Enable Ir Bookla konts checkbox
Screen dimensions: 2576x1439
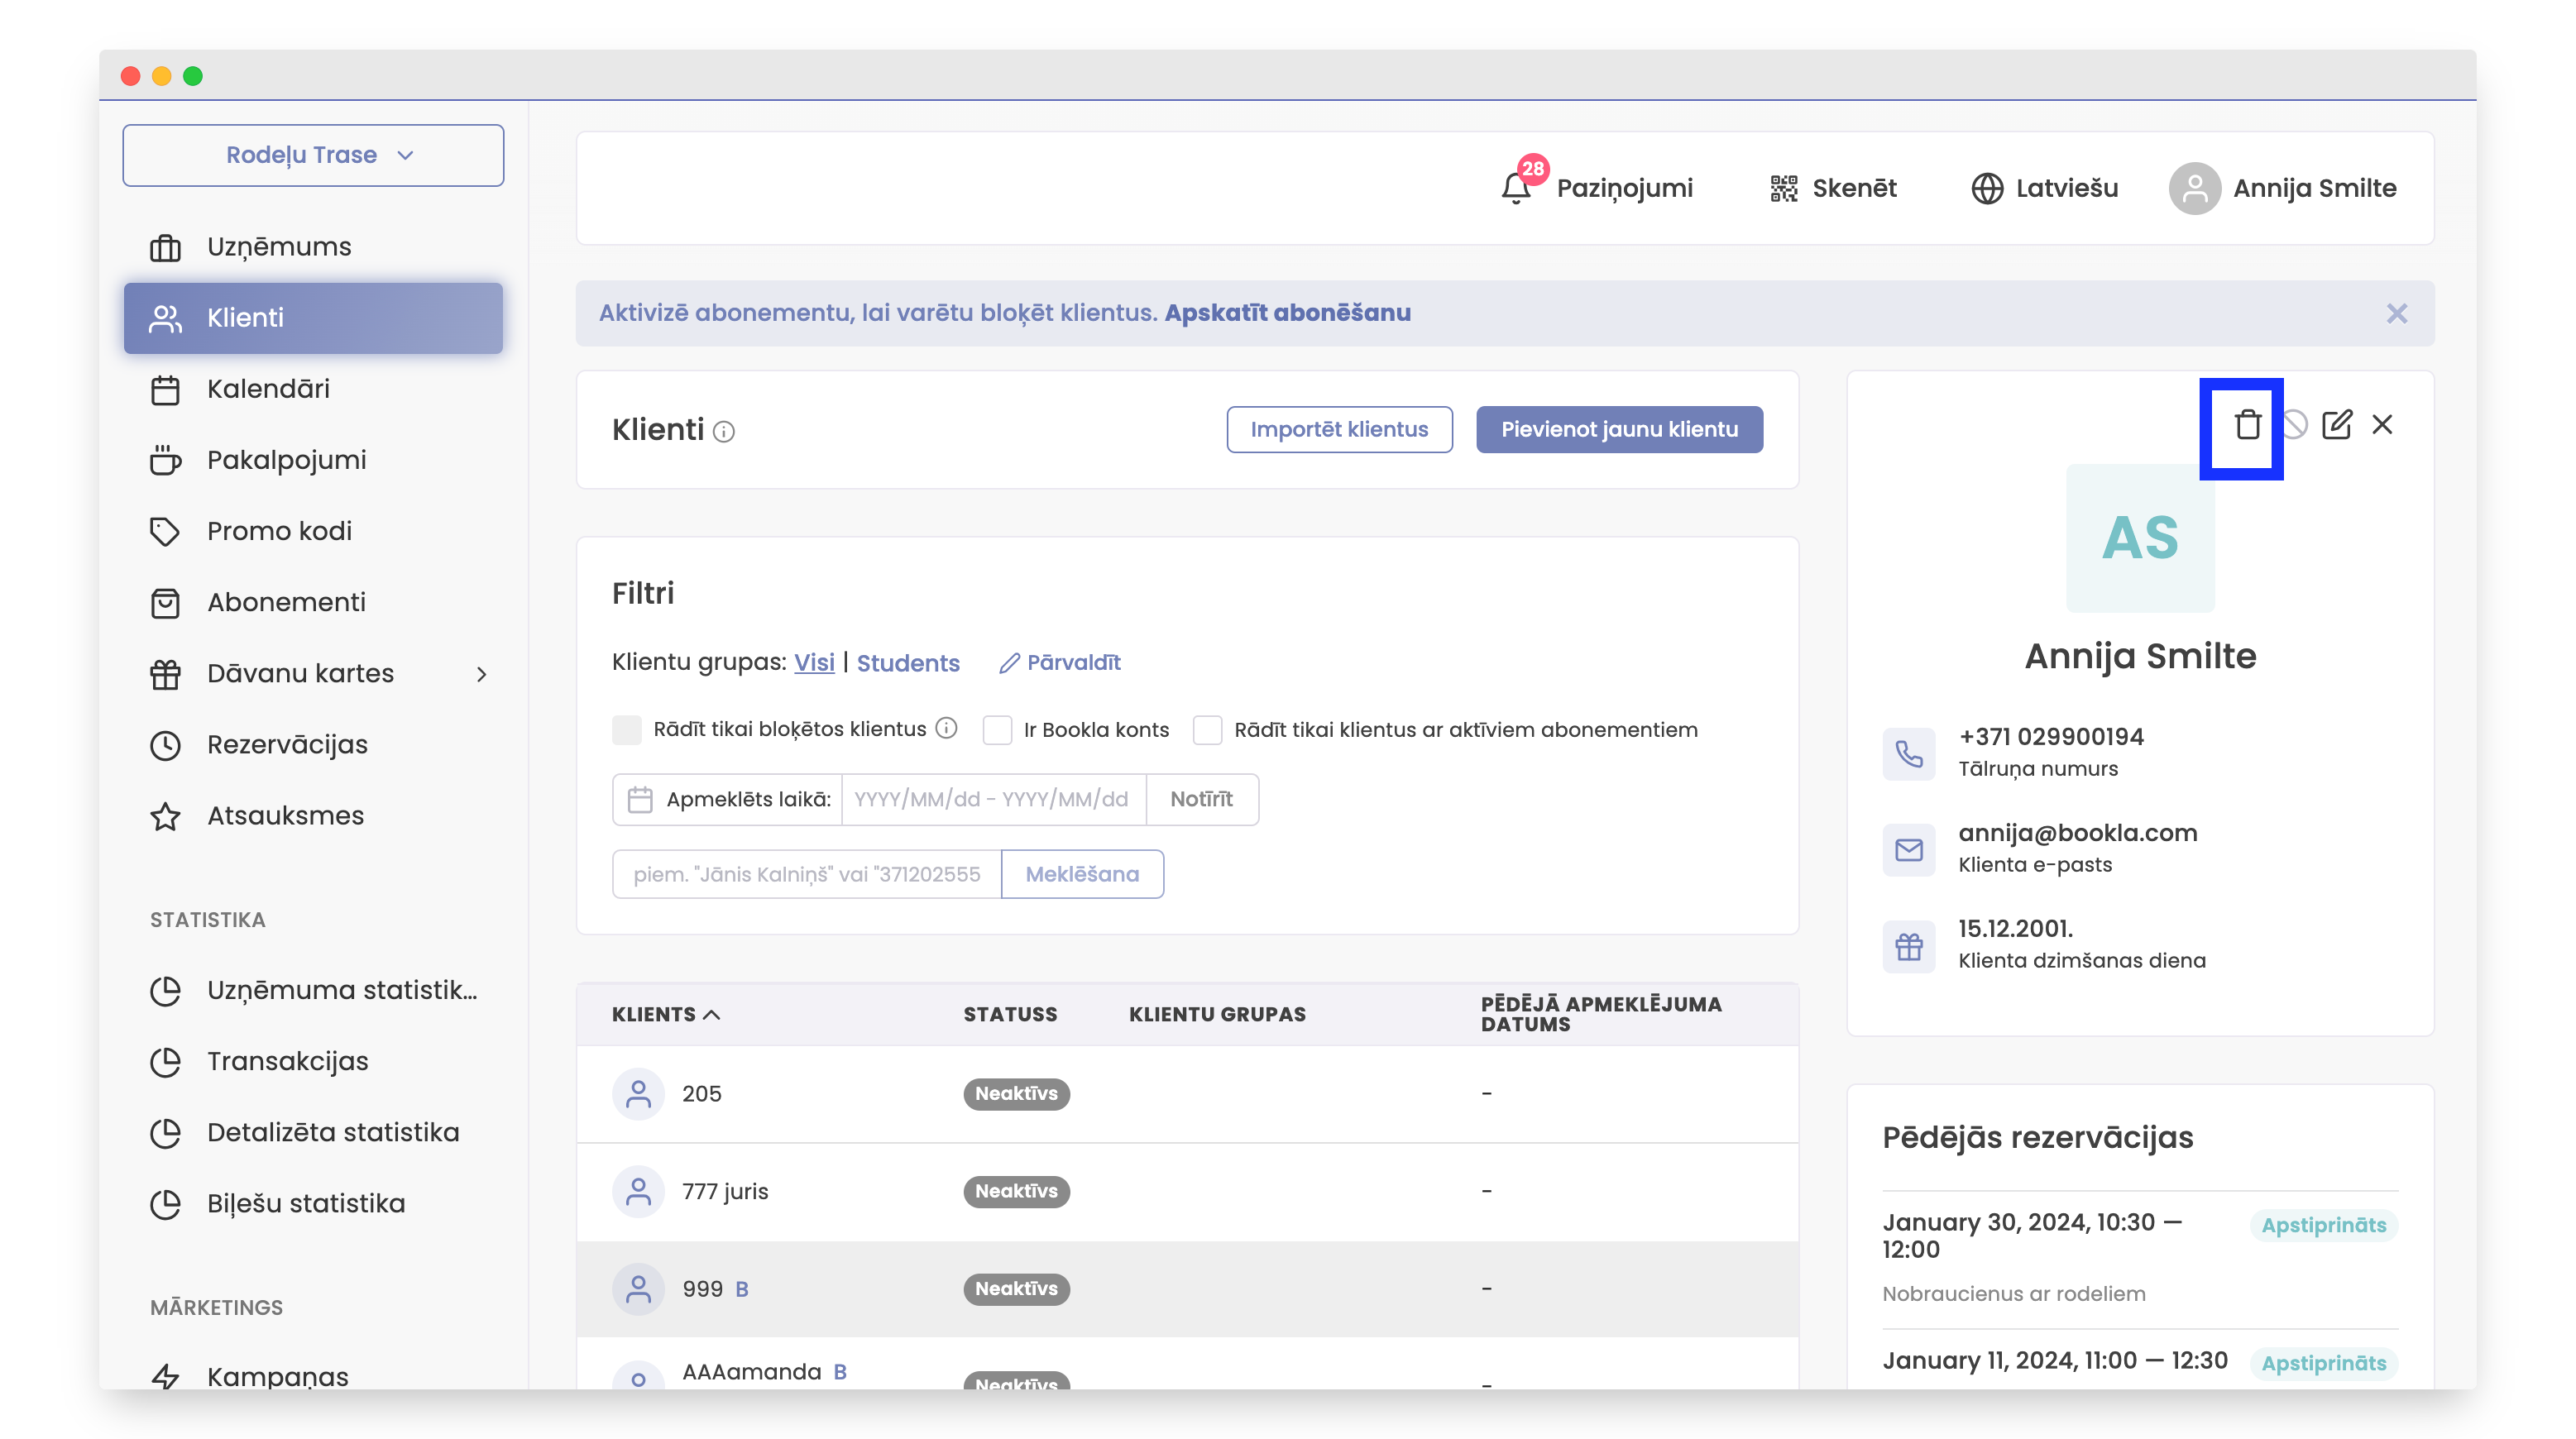click(997, 730)
